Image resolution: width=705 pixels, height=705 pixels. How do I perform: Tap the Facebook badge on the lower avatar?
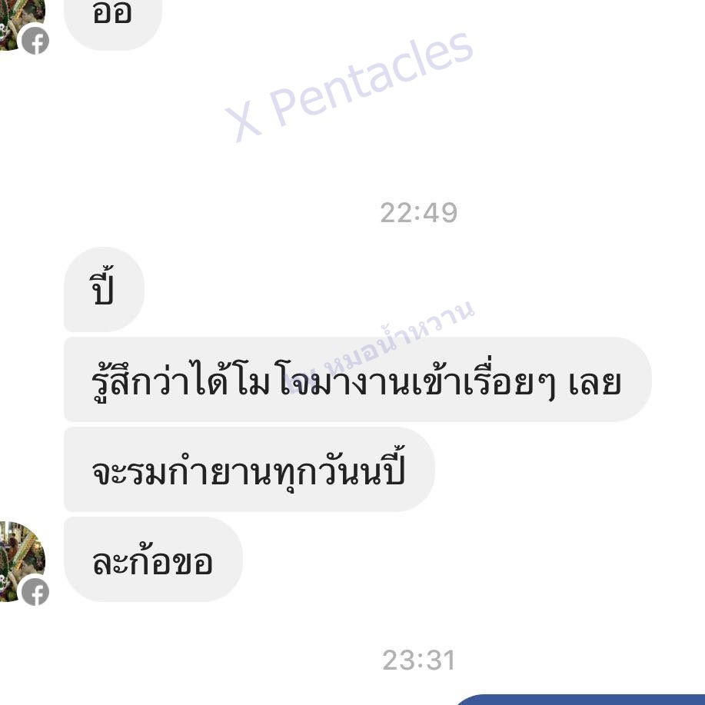coord(35,592)
